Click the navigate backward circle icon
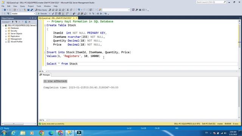The image size is (242, 136). pyautogui.click(x=5, y=10)
